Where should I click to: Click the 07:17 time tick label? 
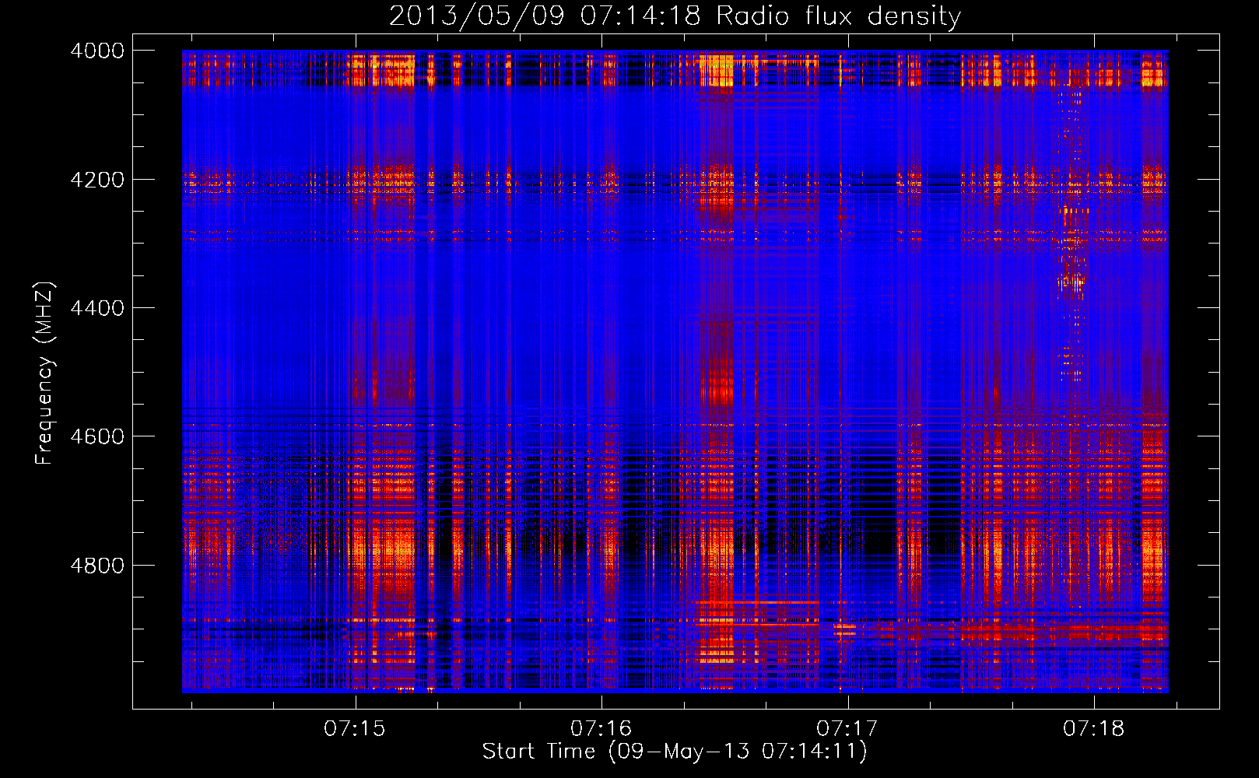click(x=847, y=729)
